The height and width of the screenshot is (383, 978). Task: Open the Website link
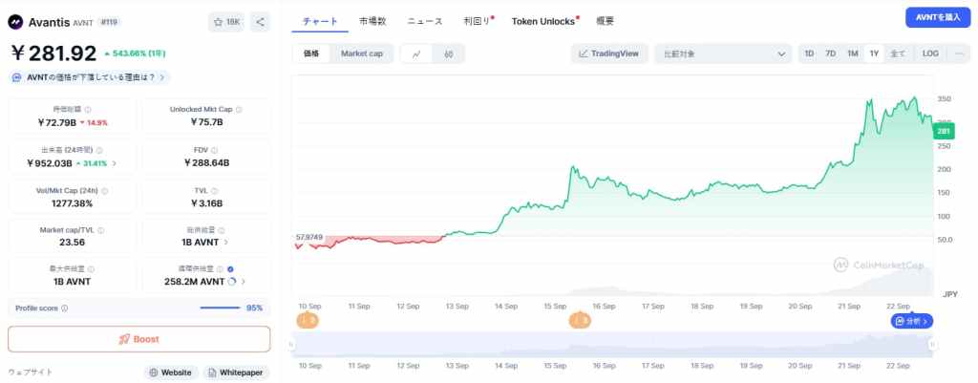pyautogui.click(x=171, y=372)
